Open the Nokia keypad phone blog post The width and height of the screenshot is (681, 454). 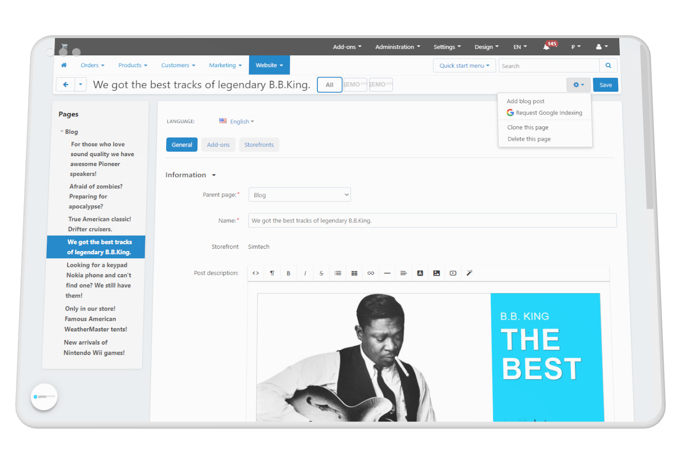[x=98, y=280]
